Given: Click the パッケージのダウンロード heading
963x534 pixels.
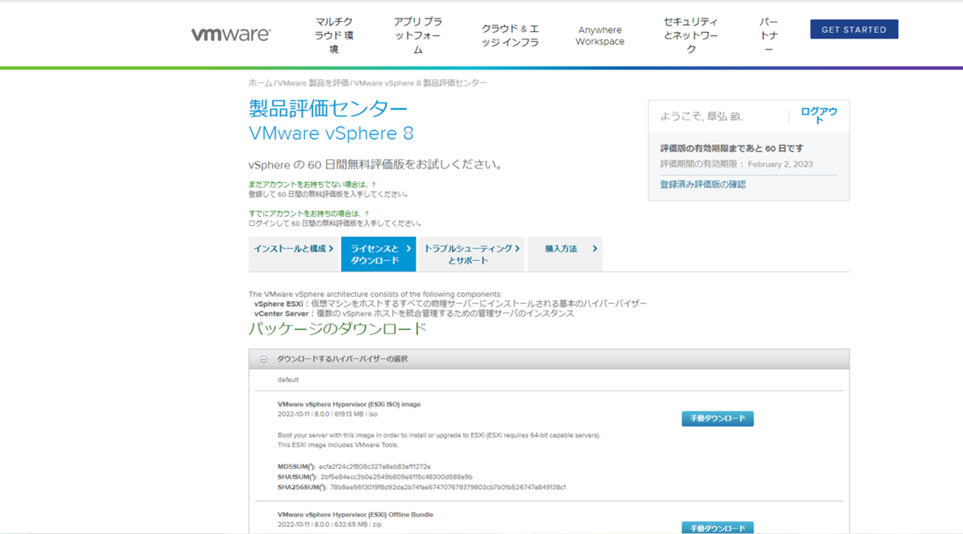Looking at the screenshot, I should click(x=338, y=329).
